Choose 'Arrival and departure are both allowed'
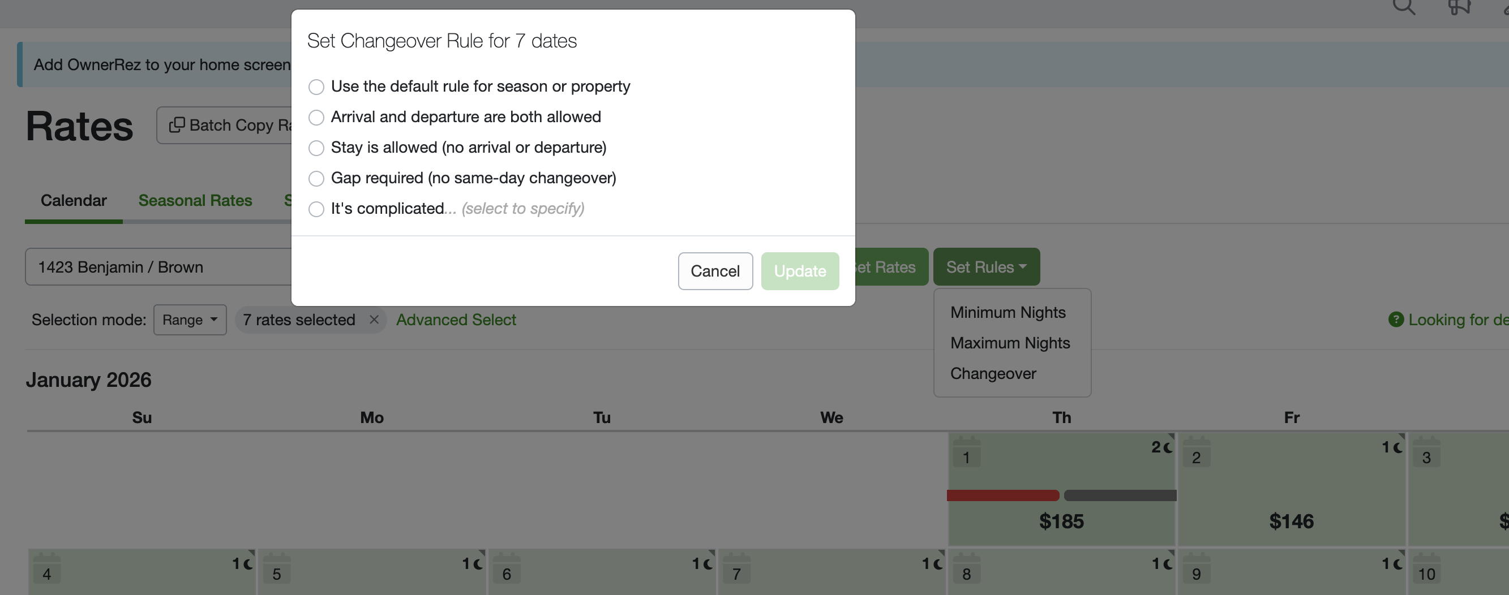This screenshot has width=1509, height=595. [316, 117]
